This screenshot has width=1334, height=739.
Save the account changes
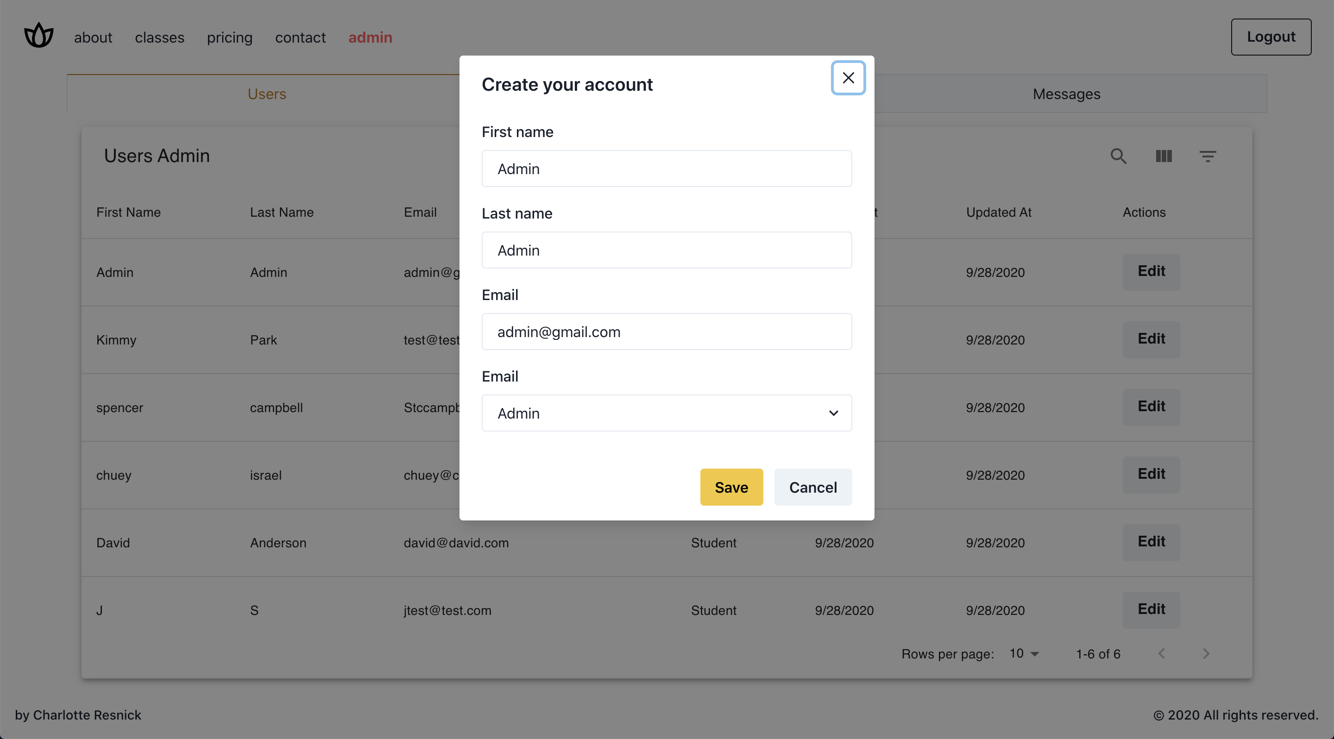[x=731, y=487]
